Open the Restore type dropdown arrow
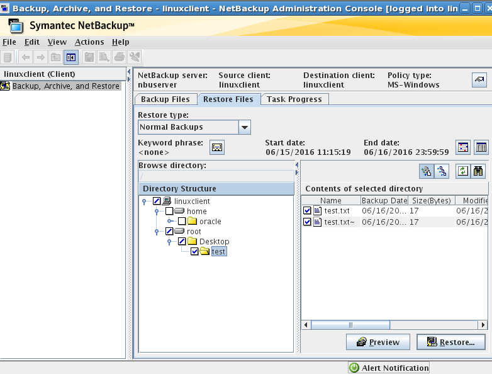 (245, 127)
